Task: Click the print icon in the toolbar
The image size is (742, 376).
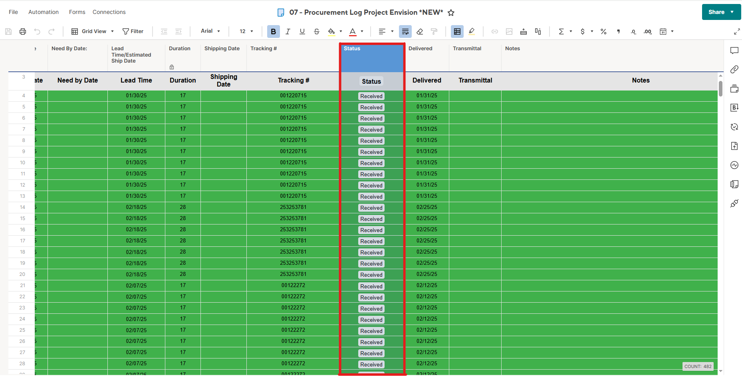Action: (x=23, y=31)
